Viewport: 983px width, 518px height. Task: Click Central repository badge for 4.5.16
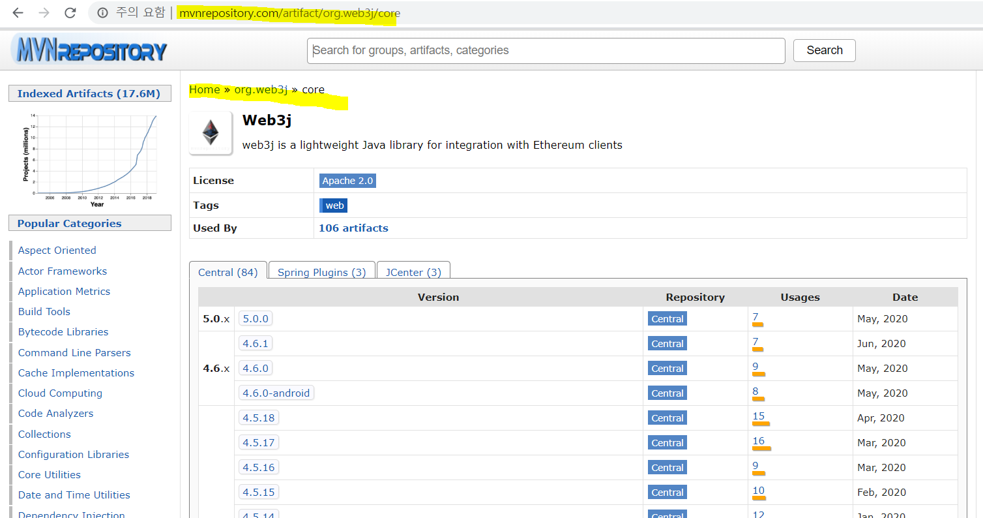pos(668,468)
